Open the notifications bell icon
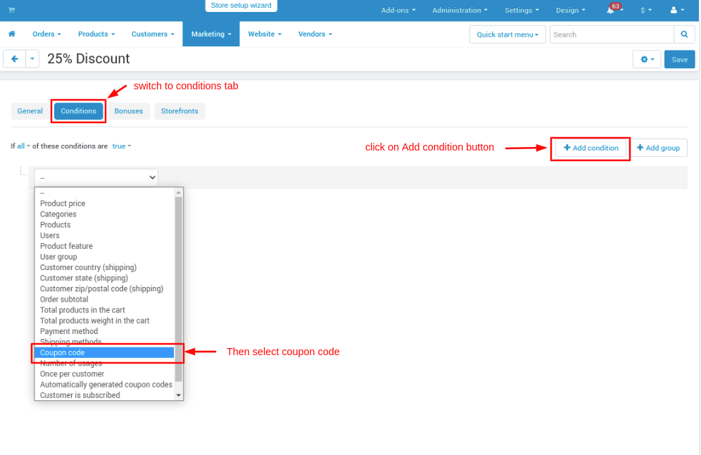Viewport: 701px width, 455px height. (x=611, y=11)
